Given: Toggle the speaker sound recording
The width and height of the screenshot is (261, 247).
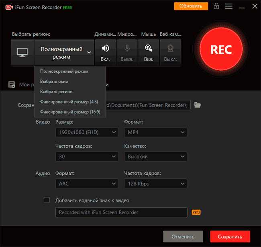Looking at the screenshot, I should tap(105, 53).
